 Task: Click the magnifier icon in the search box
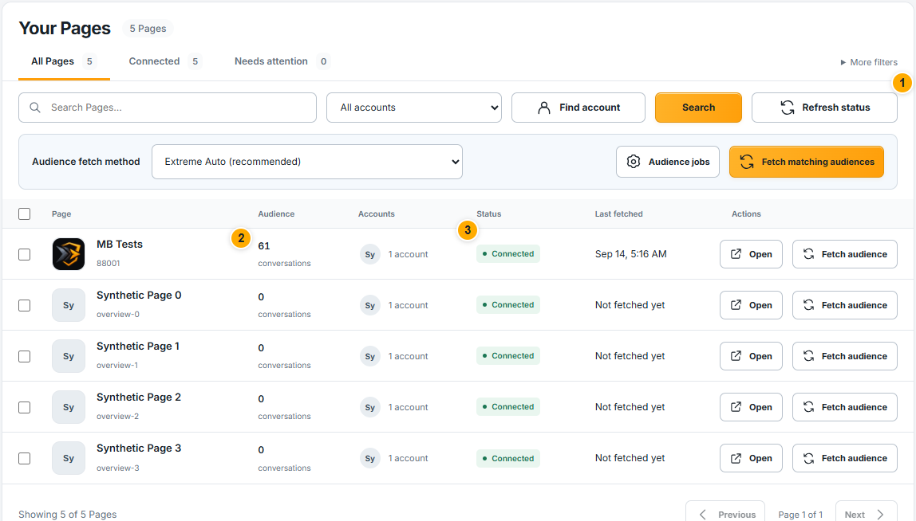[35, 108]
